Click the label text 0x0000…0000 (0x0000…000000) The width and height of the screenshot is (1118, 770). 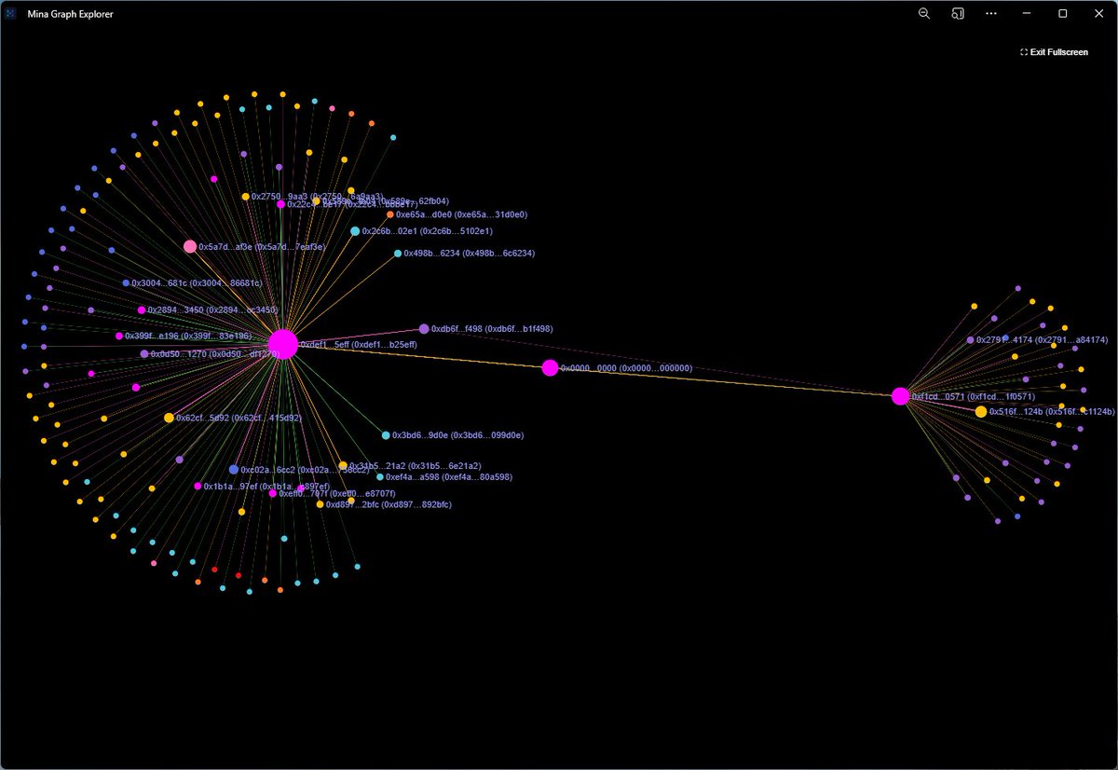pyautogui.click(x=626, y=368)
